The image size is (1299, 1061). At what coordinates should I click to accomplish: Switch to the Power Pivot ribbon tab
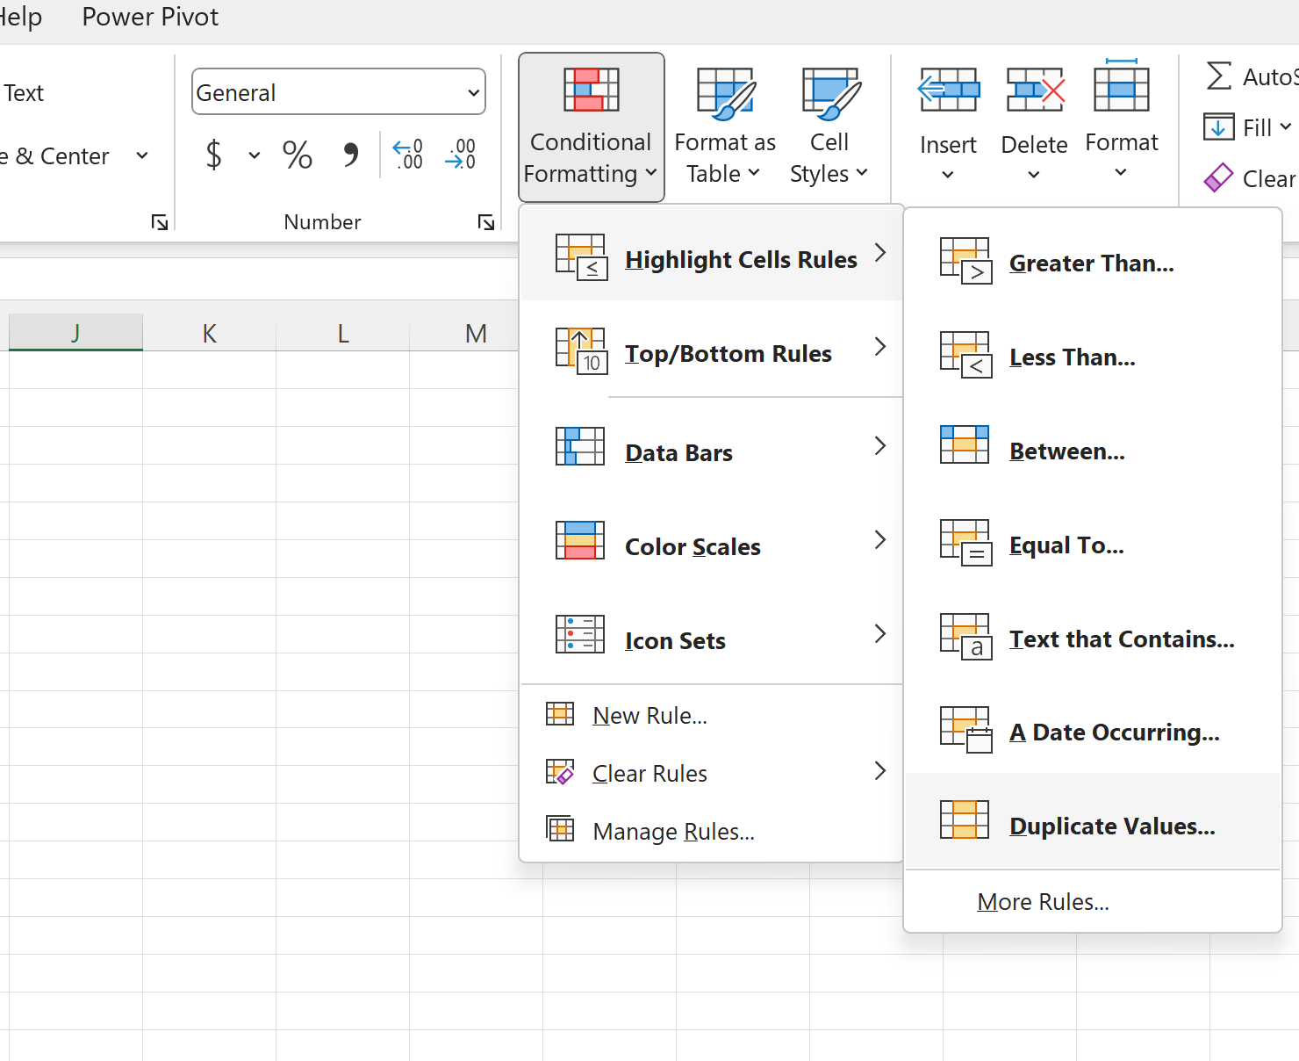pos(149,17)
